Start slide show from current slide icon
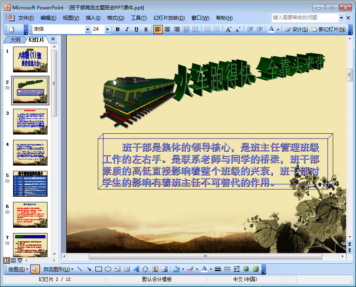 point(20,260)
